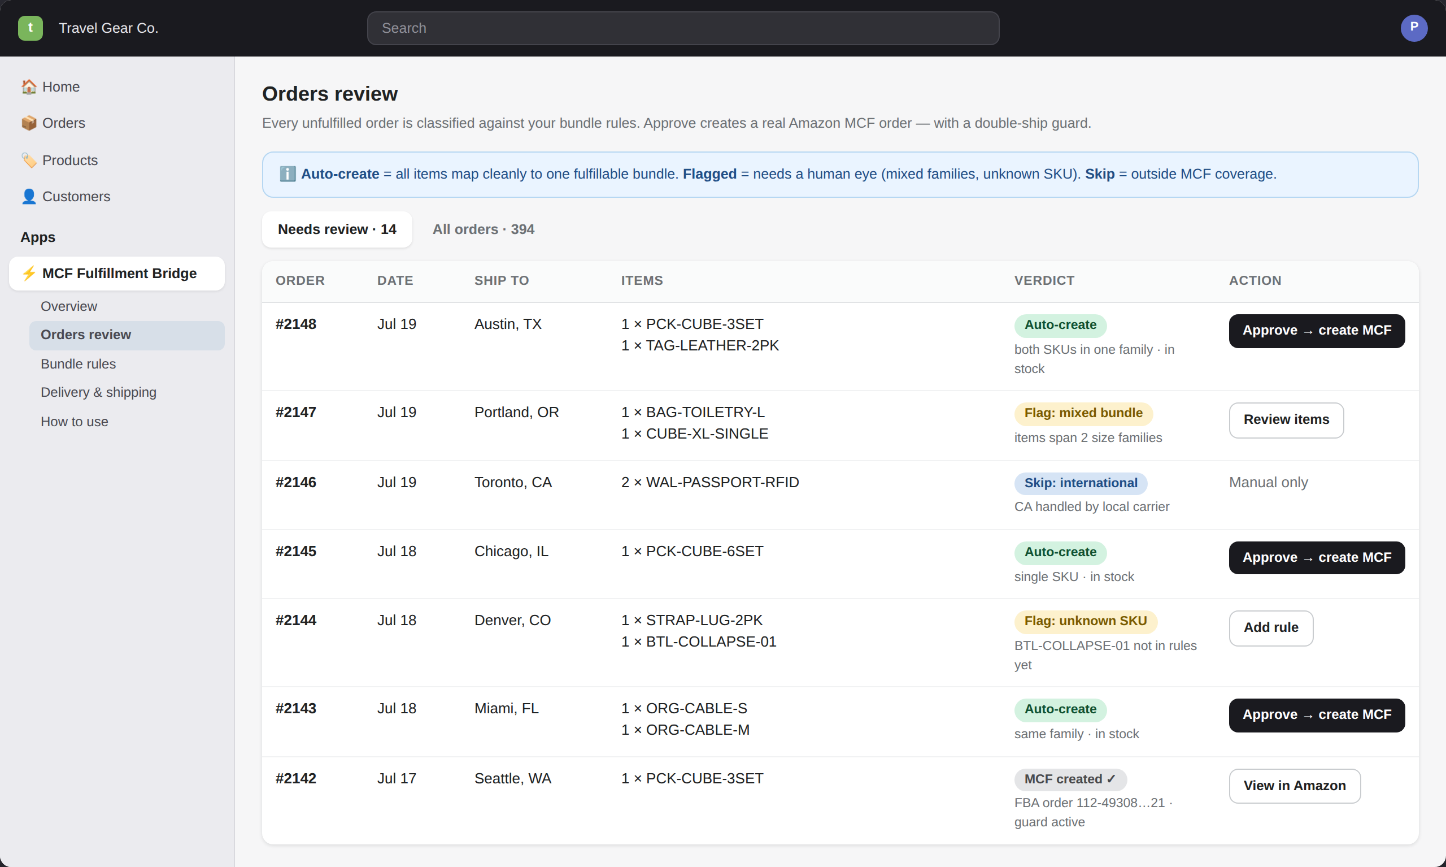Viewport: 1446px width, 867px height.
Task: Click the Home house icon in sidebar
Action: tap(29, 86)
